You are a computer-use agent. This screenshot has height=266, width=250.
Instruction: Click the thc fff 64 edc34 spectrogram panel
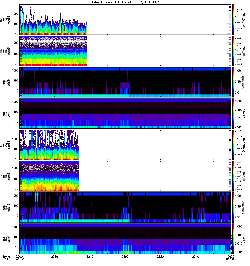click(x=125, y=145)
